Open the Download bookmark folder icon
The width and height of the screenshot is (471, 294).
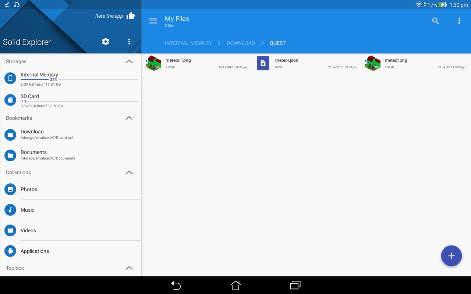pyautogui.click(x=10, y=135)
